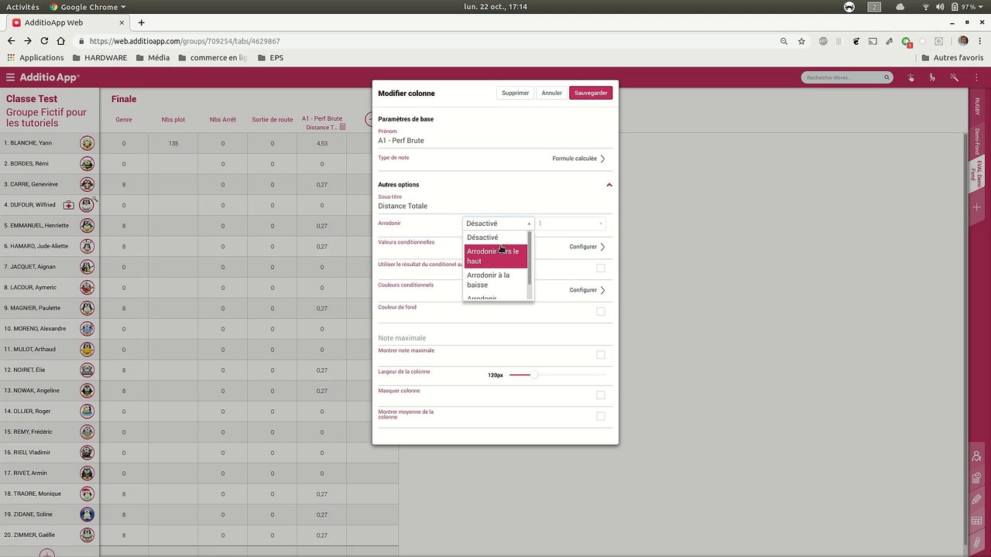Click the Note maximale input field
Viewport: 991px width, 557px height.
495,338
